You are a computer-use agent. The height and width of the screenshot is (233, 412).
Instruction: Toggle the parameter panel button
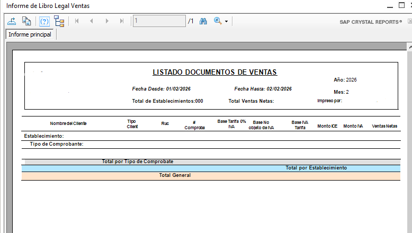[44, 21]
